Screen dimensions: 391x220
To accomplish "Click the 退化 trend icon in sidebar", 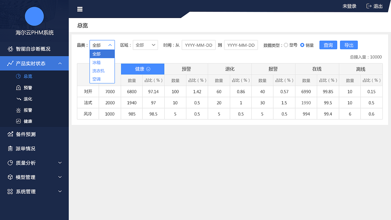I will click(18, 99).
